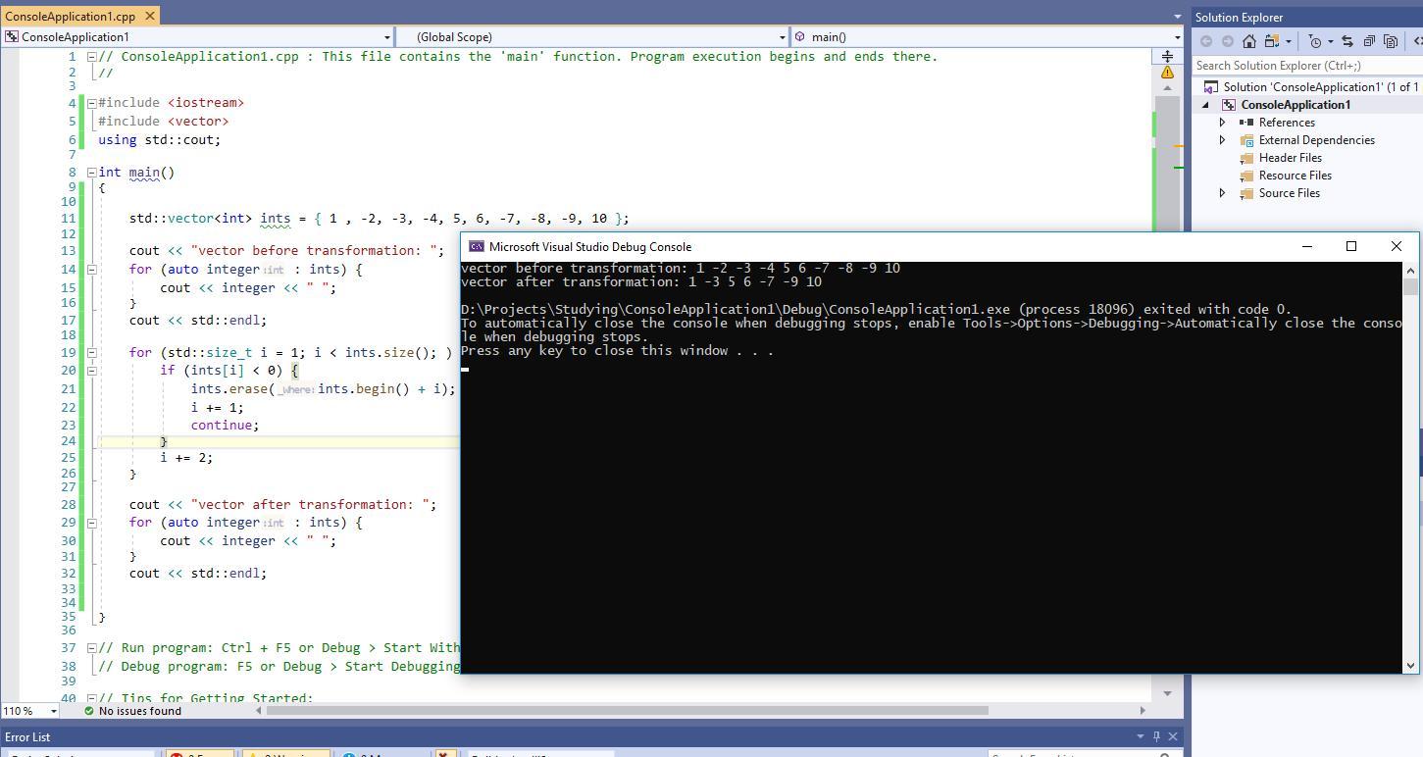Click the 'using std::cout;' code line
Image resolution: width=1423 pixels, height=757 pixels.
click(x=160, y=140)
